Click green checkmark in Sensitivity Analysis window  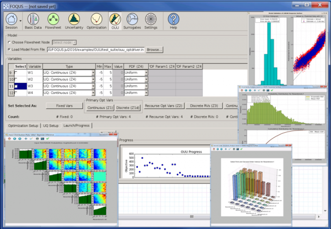(x=242, y=149)
